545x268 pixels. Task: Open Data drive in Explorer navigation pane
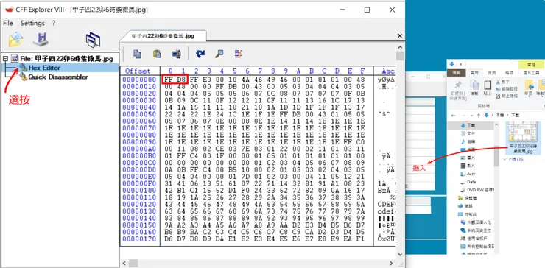click(x=471, y=182)
